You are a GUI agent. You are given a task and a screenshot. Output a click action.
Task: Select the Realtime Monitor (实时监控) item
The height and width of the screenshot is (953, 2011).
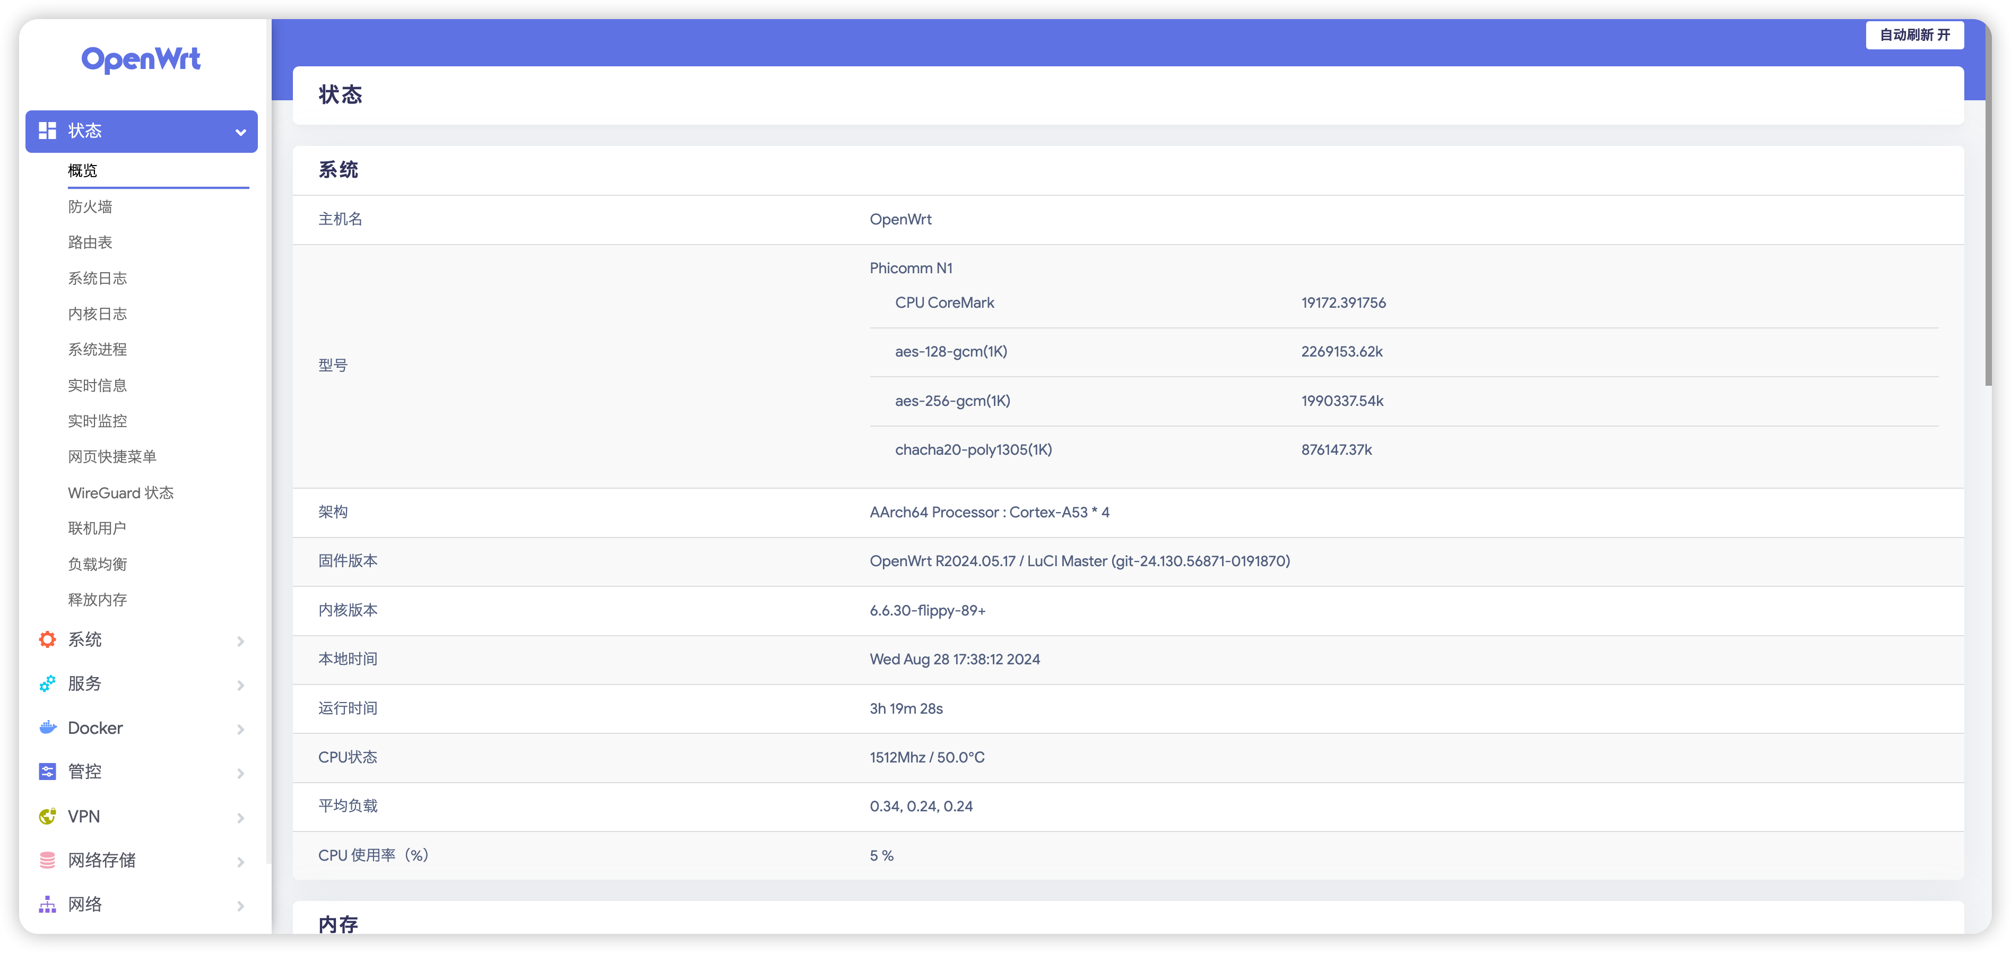point(97,421)
